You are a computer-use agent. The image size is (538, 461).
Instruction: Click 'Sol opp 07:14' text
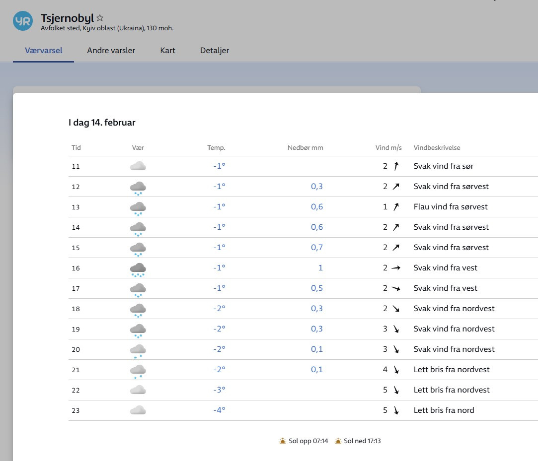[308, 441]
